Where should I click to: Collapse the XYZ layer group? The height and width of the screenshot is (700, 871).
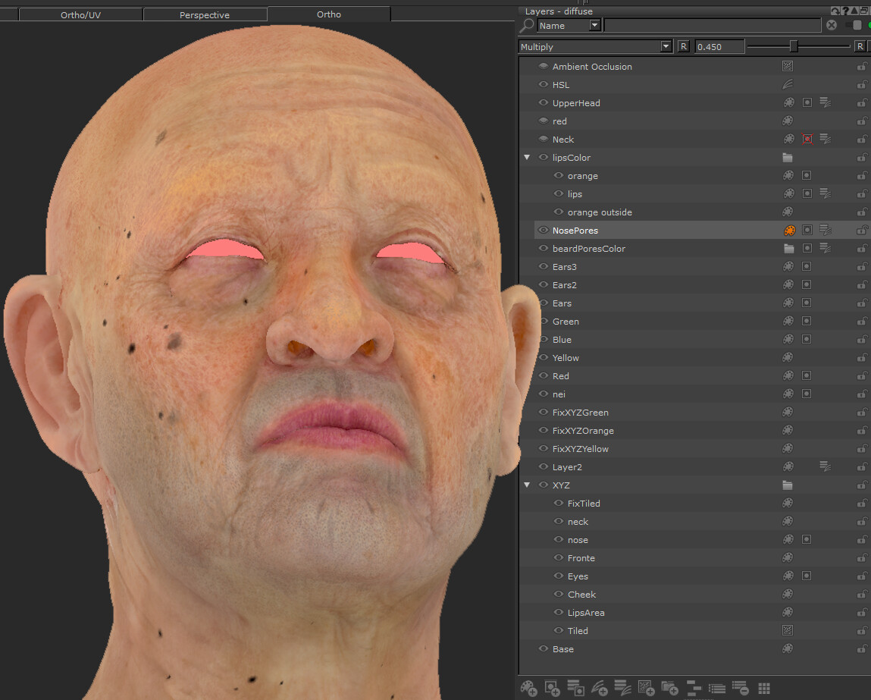coord(527,485)
